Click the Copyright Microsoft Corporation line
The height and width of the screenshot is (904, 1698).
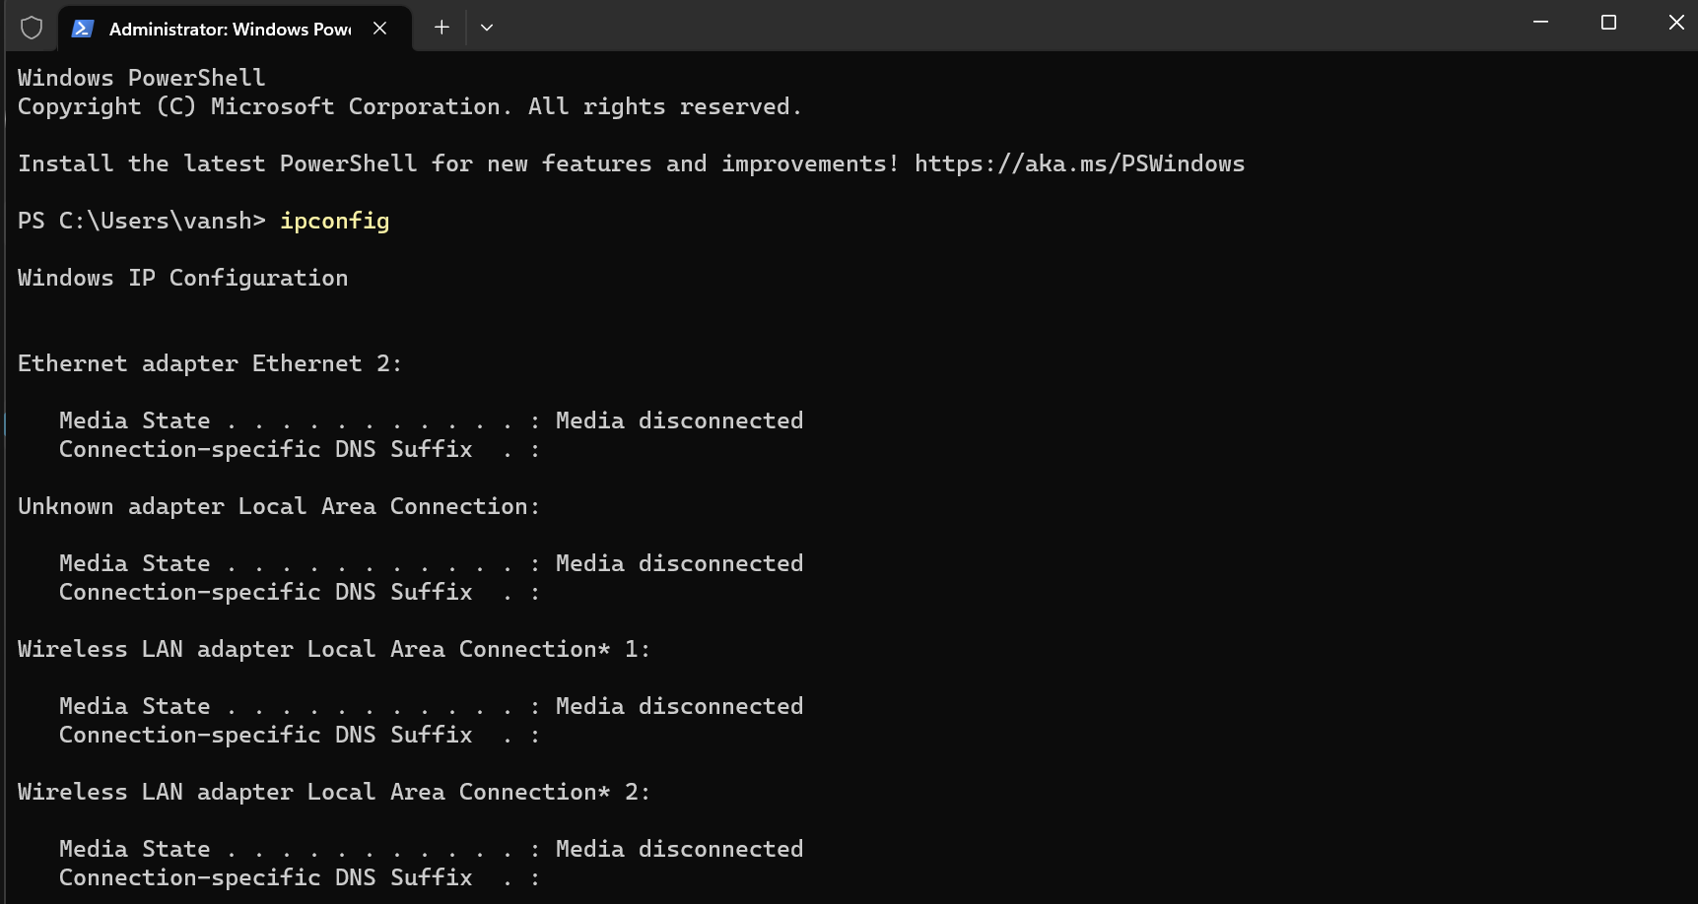pos(409,106)
